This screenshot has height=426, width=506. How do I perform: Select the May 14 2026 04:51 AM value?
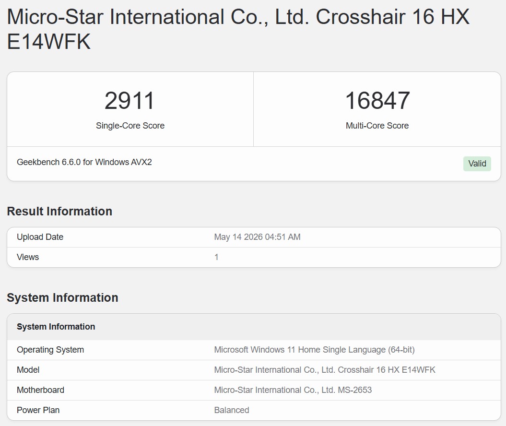click(257, 237)
